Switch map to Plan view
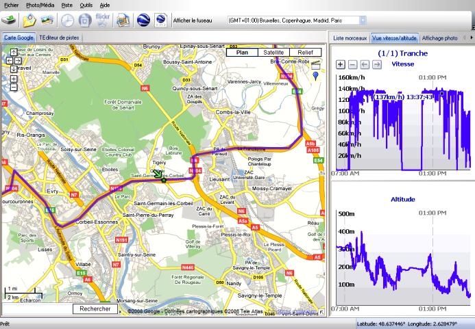 tap(242, 52)
